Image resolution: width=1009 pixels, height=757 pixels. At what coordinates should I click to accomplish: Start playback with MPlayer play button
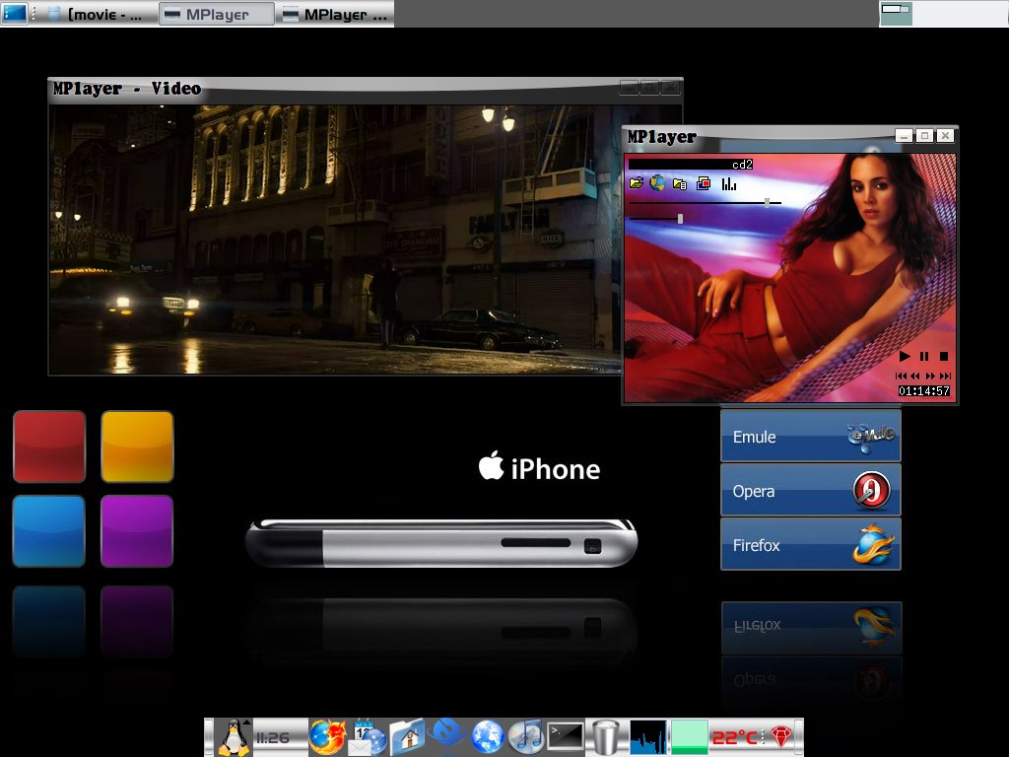click(905, 356)
